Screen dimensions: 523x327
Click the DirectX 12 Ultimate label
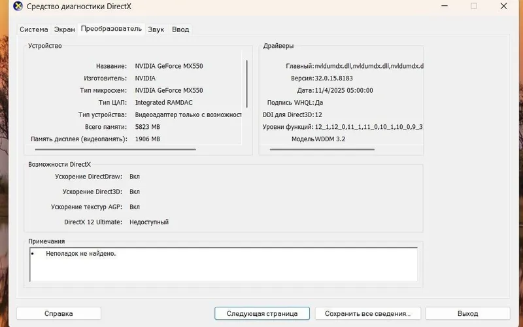pyautogui.click(x=93, y=222)
